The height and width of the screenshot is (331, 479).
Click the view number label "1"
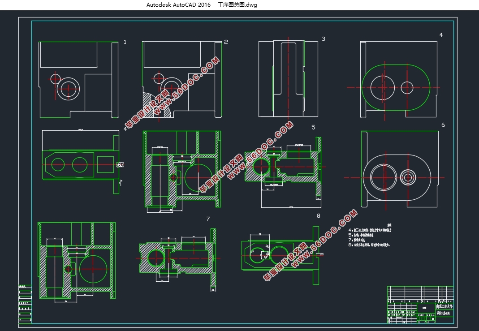[125, 42]
